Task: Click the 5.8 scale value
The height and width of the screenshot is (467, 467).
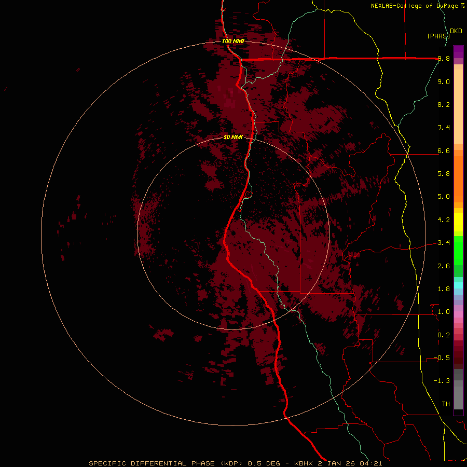Action: (x=444, y=174)
